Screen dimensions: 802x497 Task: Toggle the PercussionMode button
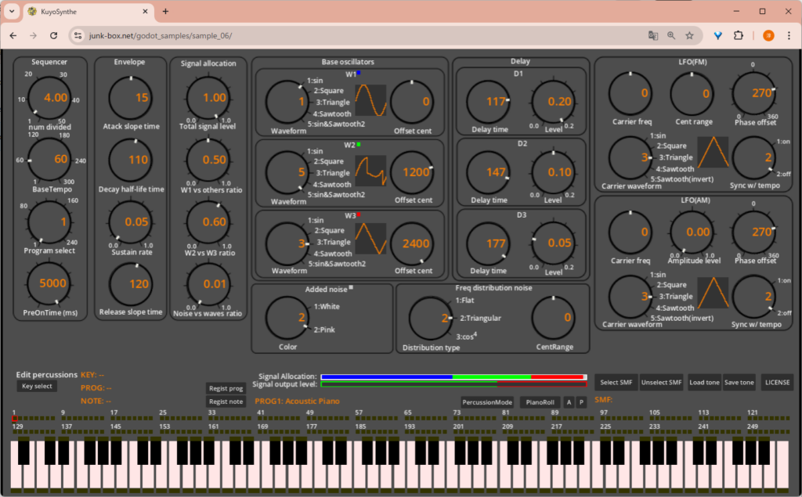[x=487, y=402]
